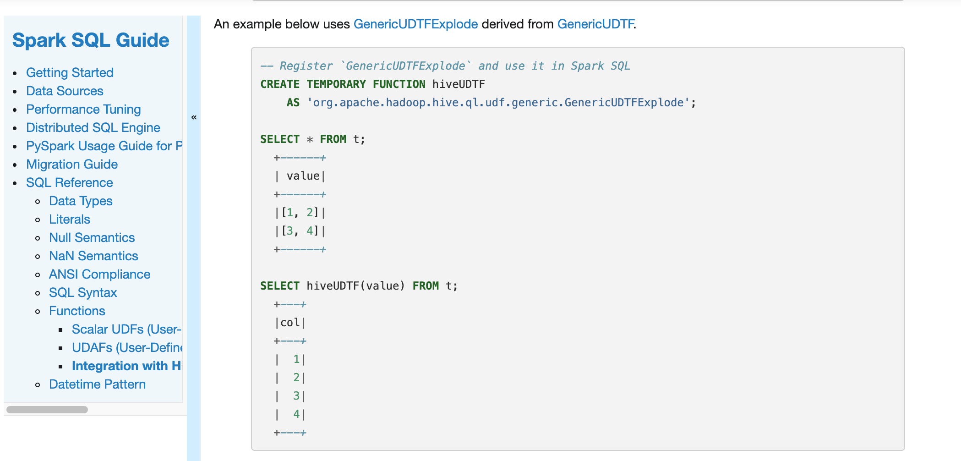Open the Spark SQL Guide heading link

(91, 40)
